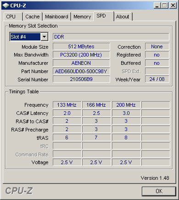
Task: Click the Part Number label
Action: point(35,71)
